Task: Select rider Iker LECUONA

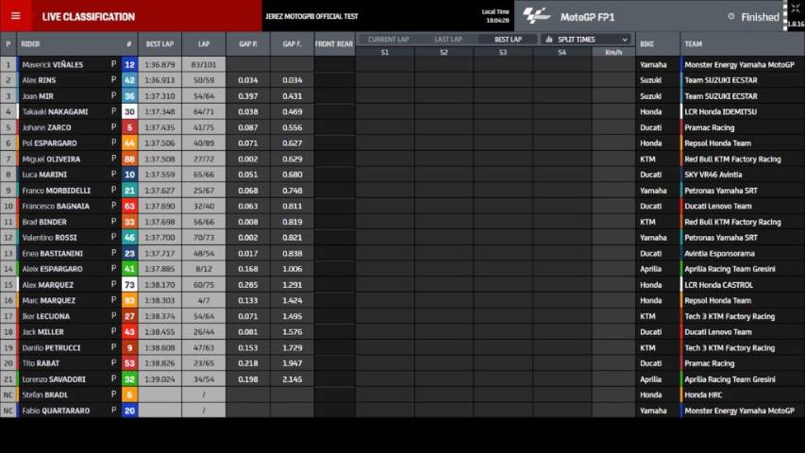Action: pos(45,316)
